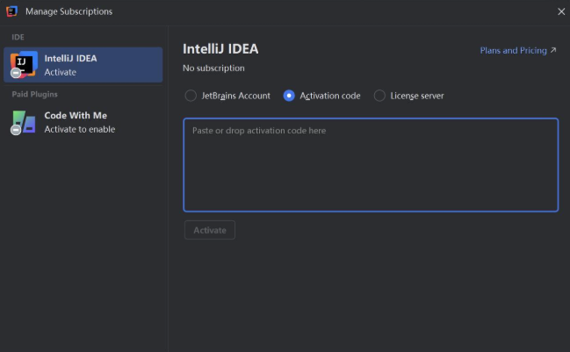The width and height of the screenshot is (570, 352).
Task: Click the minus badge on Code With Me icon
Action: pos(16,130)
